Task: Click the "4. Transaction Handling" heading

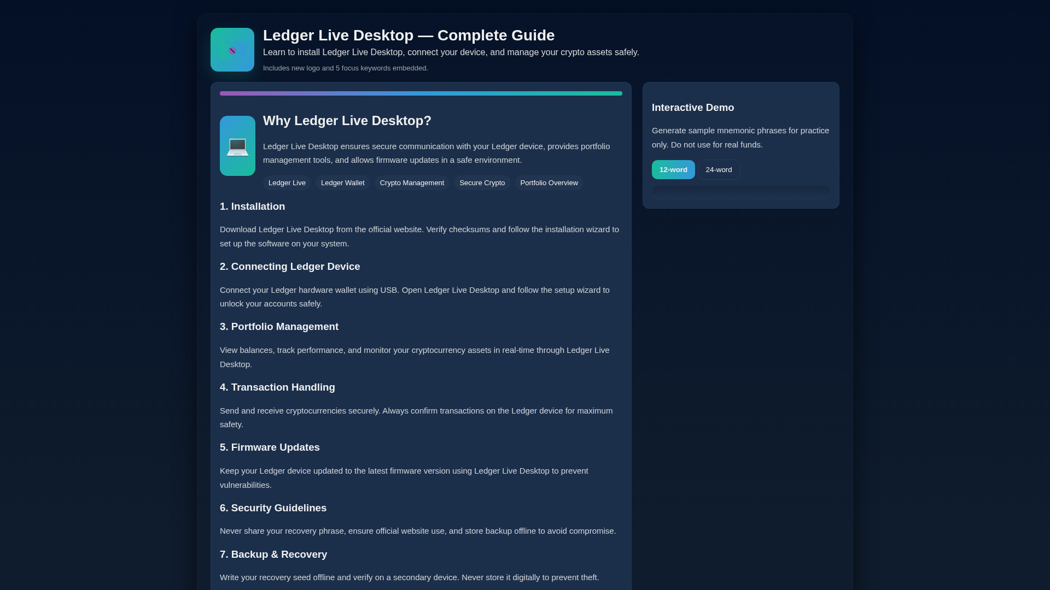Action: [277, 387]
